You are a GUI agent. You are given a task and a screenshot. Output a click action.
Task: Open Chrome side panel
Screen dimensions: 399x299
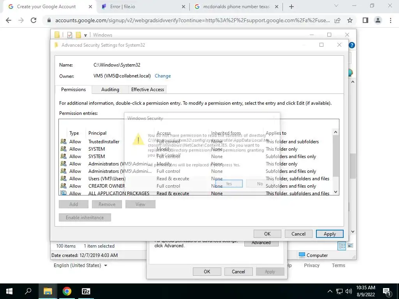point(365,20)
